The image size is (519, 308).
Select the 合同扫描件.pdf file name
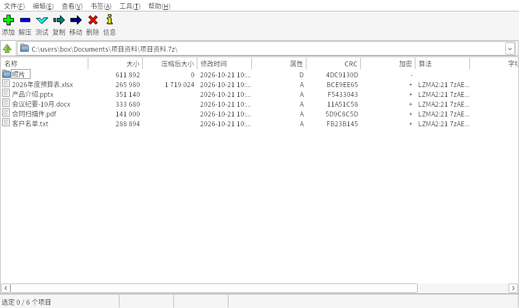[x=34, y=114]
